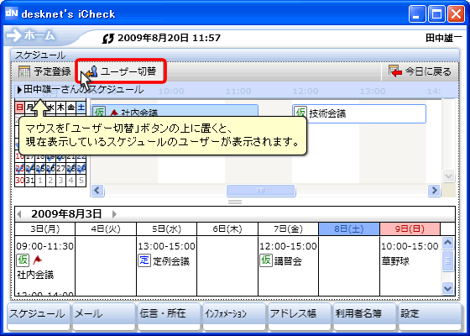This screenshot has width=470, height=336.
Task: Click the timeline horizontal scrollbar thumb
Action: click(261, 190)
